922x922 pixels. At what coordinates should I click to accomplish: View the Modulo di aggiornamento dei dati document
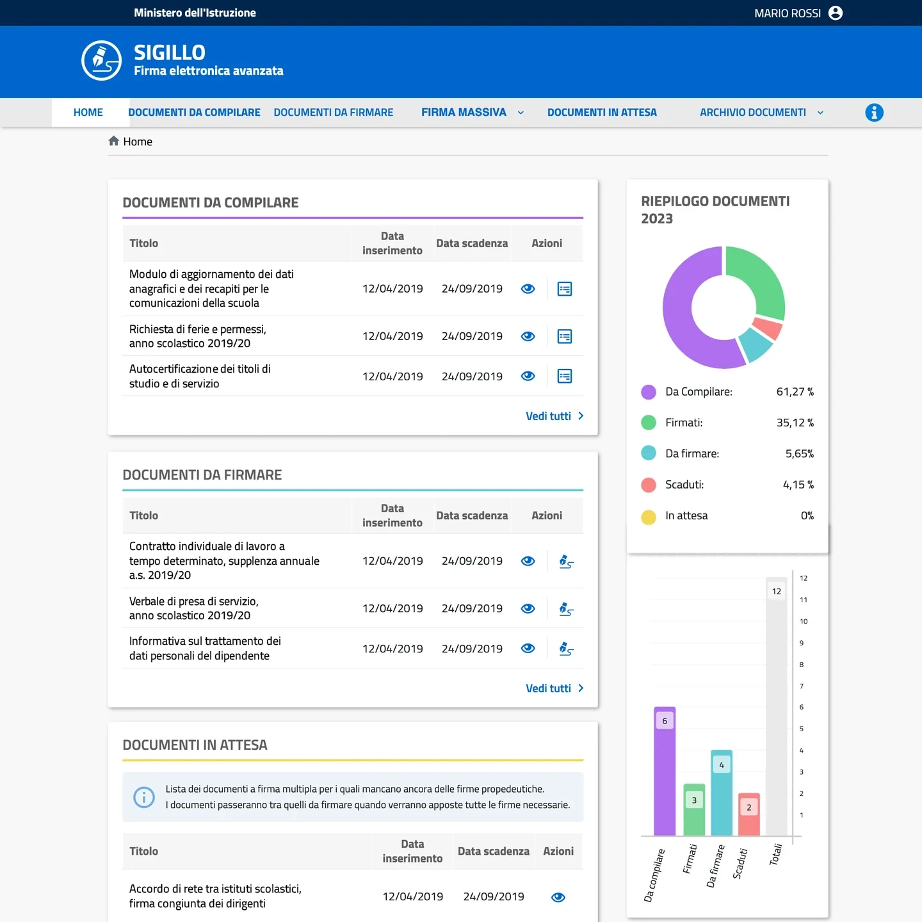click(528, 289)
